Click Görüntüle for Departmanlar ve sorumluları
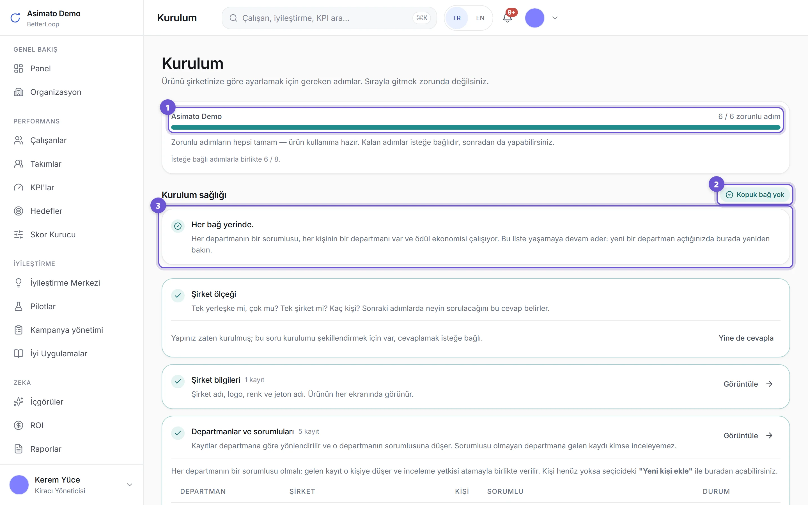The image size is (808, 505). 748,435
